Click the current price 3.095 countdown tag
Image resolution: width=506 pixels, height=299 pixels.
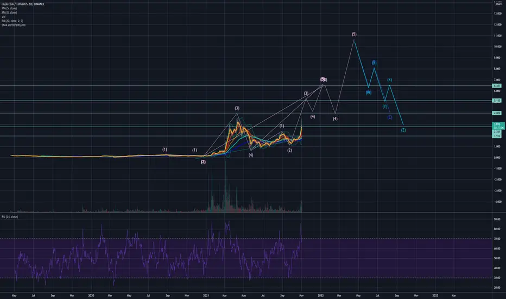pos(498,126)
